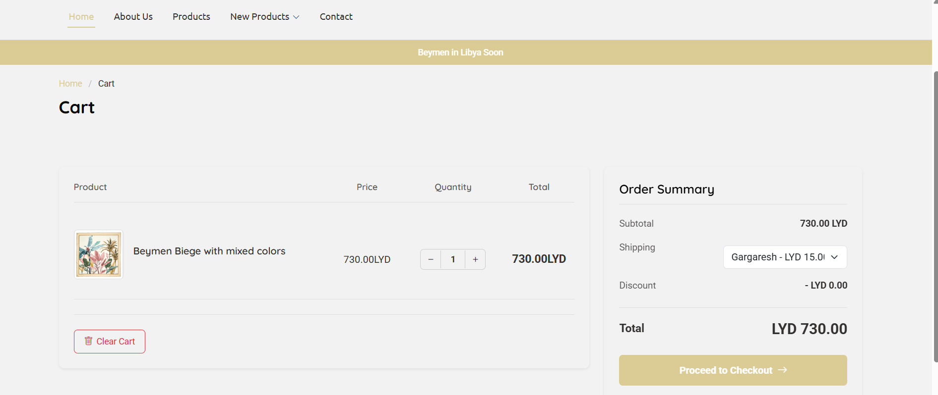Navigate to the Contact page
The width and height of the screenshot is (938, 395).
336,17
